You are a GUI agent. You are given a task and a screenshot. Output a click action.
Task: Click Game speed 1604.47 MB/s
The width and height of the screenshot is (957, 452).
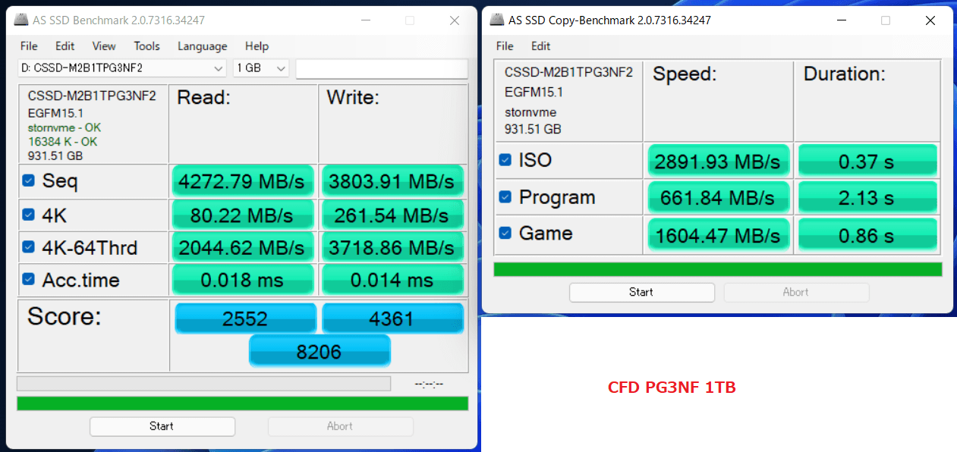pos(719,234)
